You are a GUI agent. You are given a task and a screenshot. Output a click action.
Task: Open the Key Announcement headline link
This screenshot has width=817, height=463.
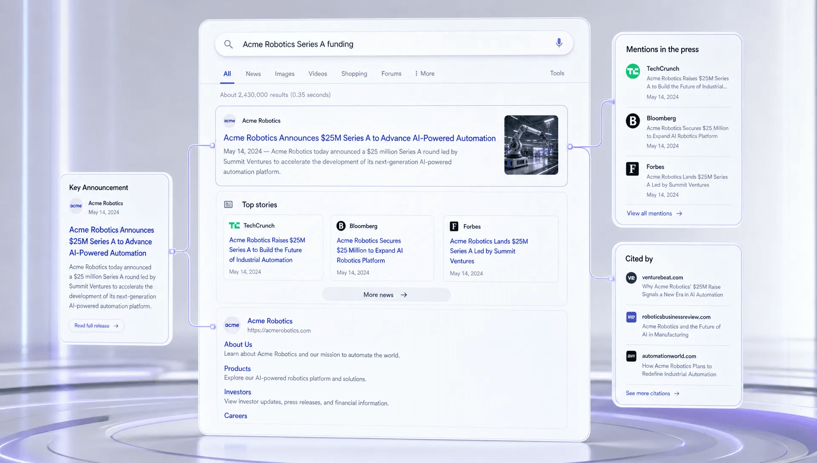click(111, 241)
